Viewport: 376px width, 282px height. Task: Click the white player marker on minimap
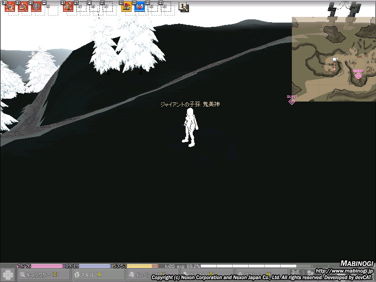[335, 59]
